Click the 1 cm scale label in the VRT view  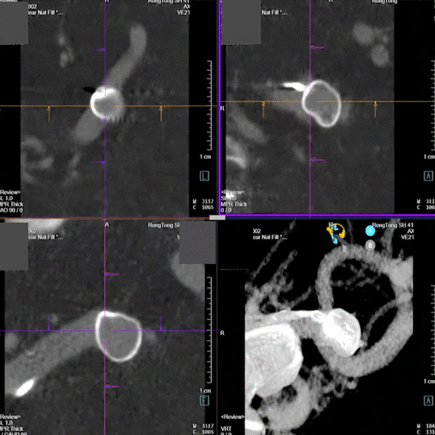pos(429,381)
